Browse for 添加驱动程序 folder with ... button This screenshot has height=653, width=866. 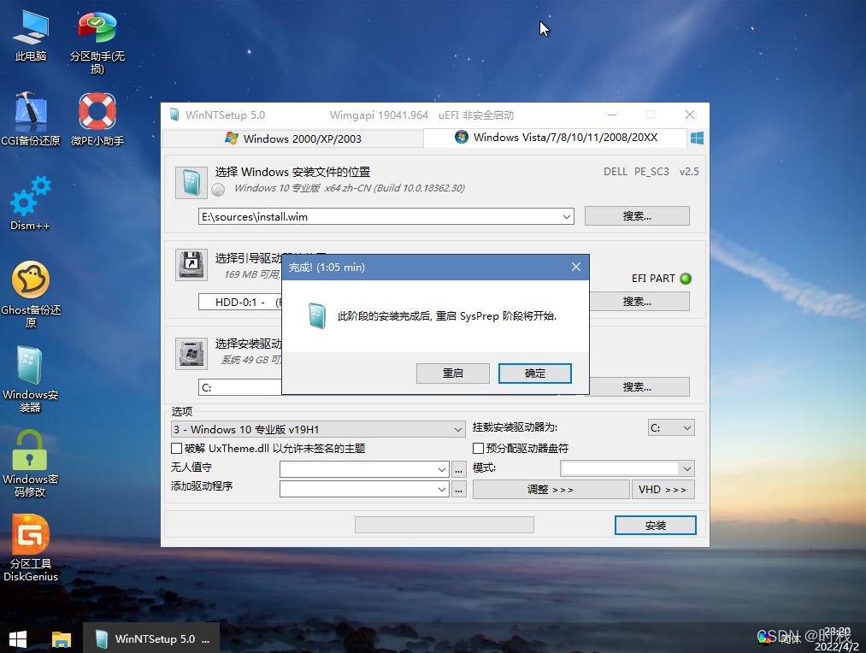pos(459,489)
